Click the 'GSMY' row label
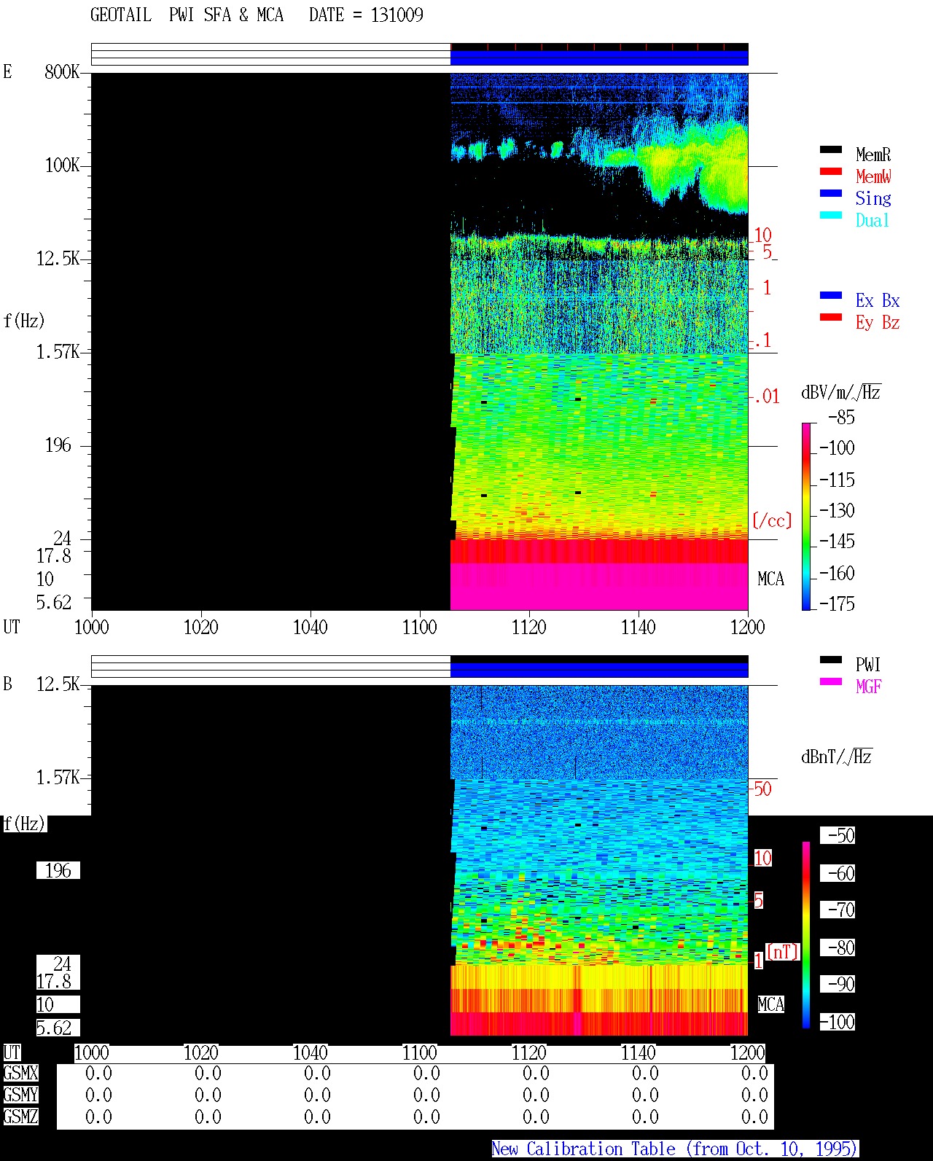Viewport: 933px width, 1161px height. pos(20,1095)
